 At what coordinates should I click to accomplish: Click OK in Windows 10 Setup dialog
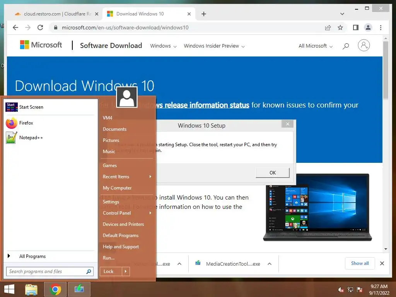(273, 173)
